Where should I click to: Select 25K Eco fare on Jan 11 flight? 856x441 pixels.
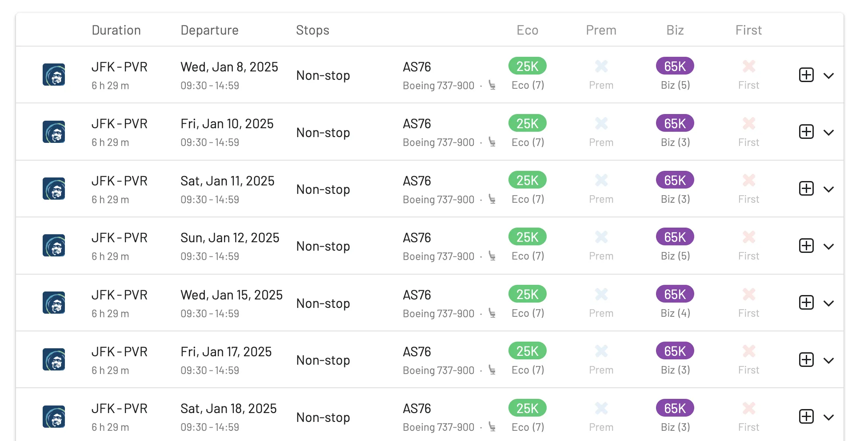[x=527, y=180]
